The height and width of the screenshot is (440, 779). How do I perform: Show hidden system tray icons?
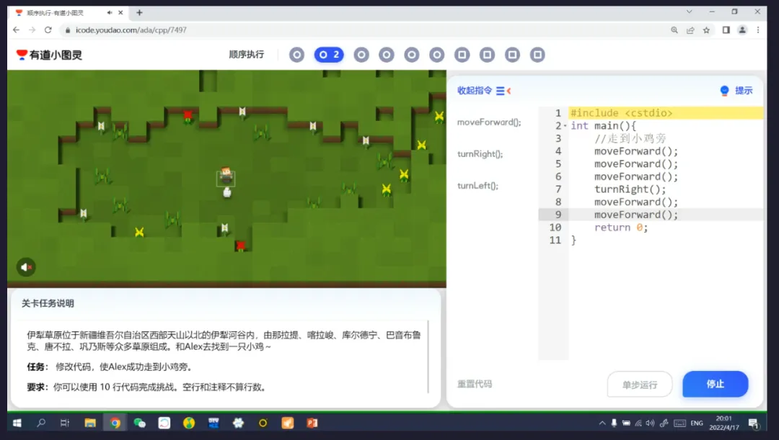coord(602,423)
